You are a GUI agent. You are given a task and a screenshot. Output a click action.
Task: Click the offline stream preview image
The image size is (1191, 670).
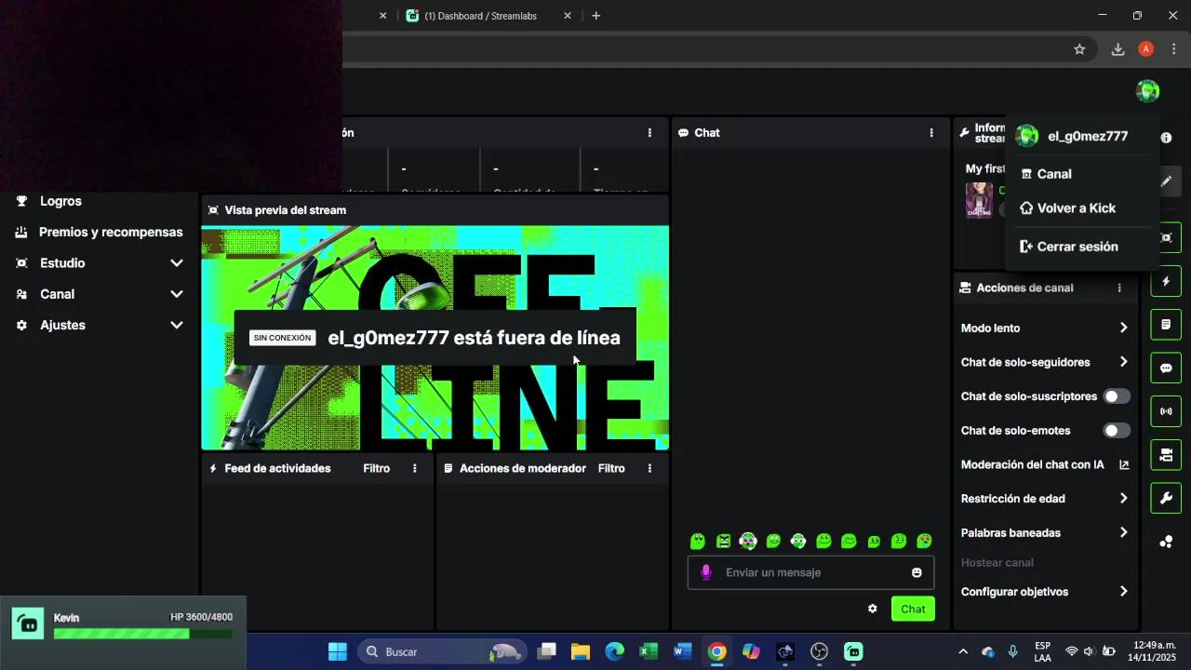coord(435,338)
